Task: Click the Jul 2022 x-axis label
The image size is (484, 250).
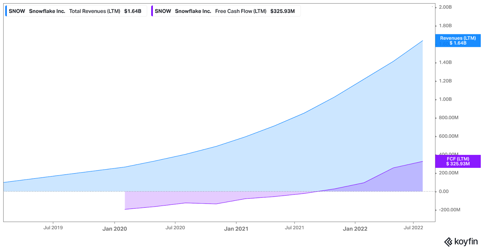Action: coord(414,228)
